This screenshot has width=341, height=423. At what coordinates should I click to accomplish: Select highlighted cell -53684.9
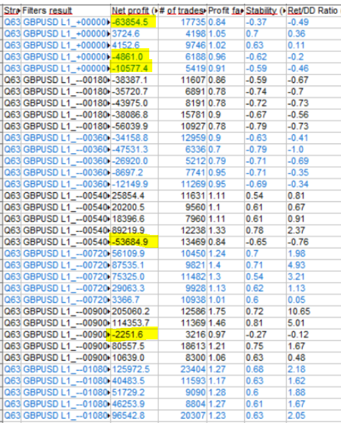point(134,242)
